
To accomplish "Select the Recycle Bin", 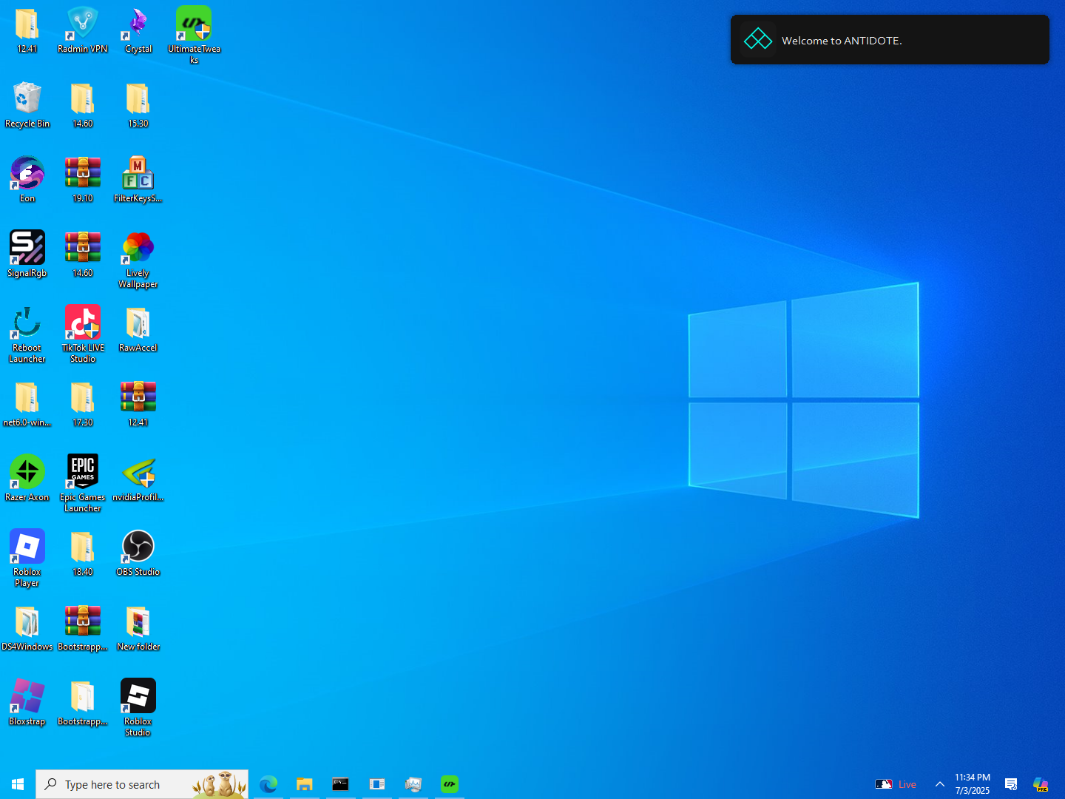I will point(27,100).
